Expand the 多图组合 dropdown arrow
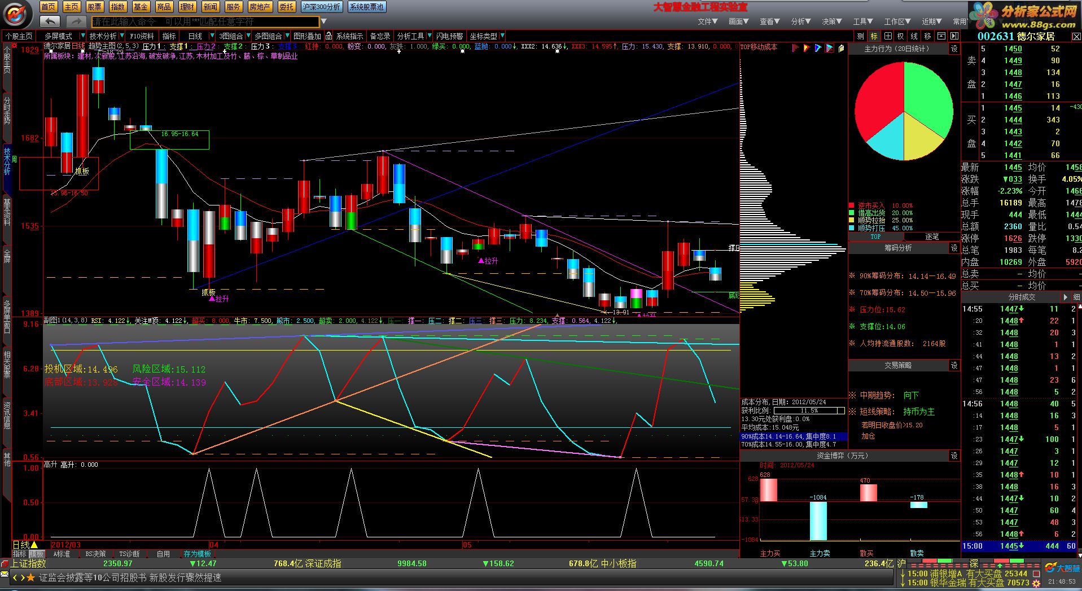 click(x=287, y=36)
